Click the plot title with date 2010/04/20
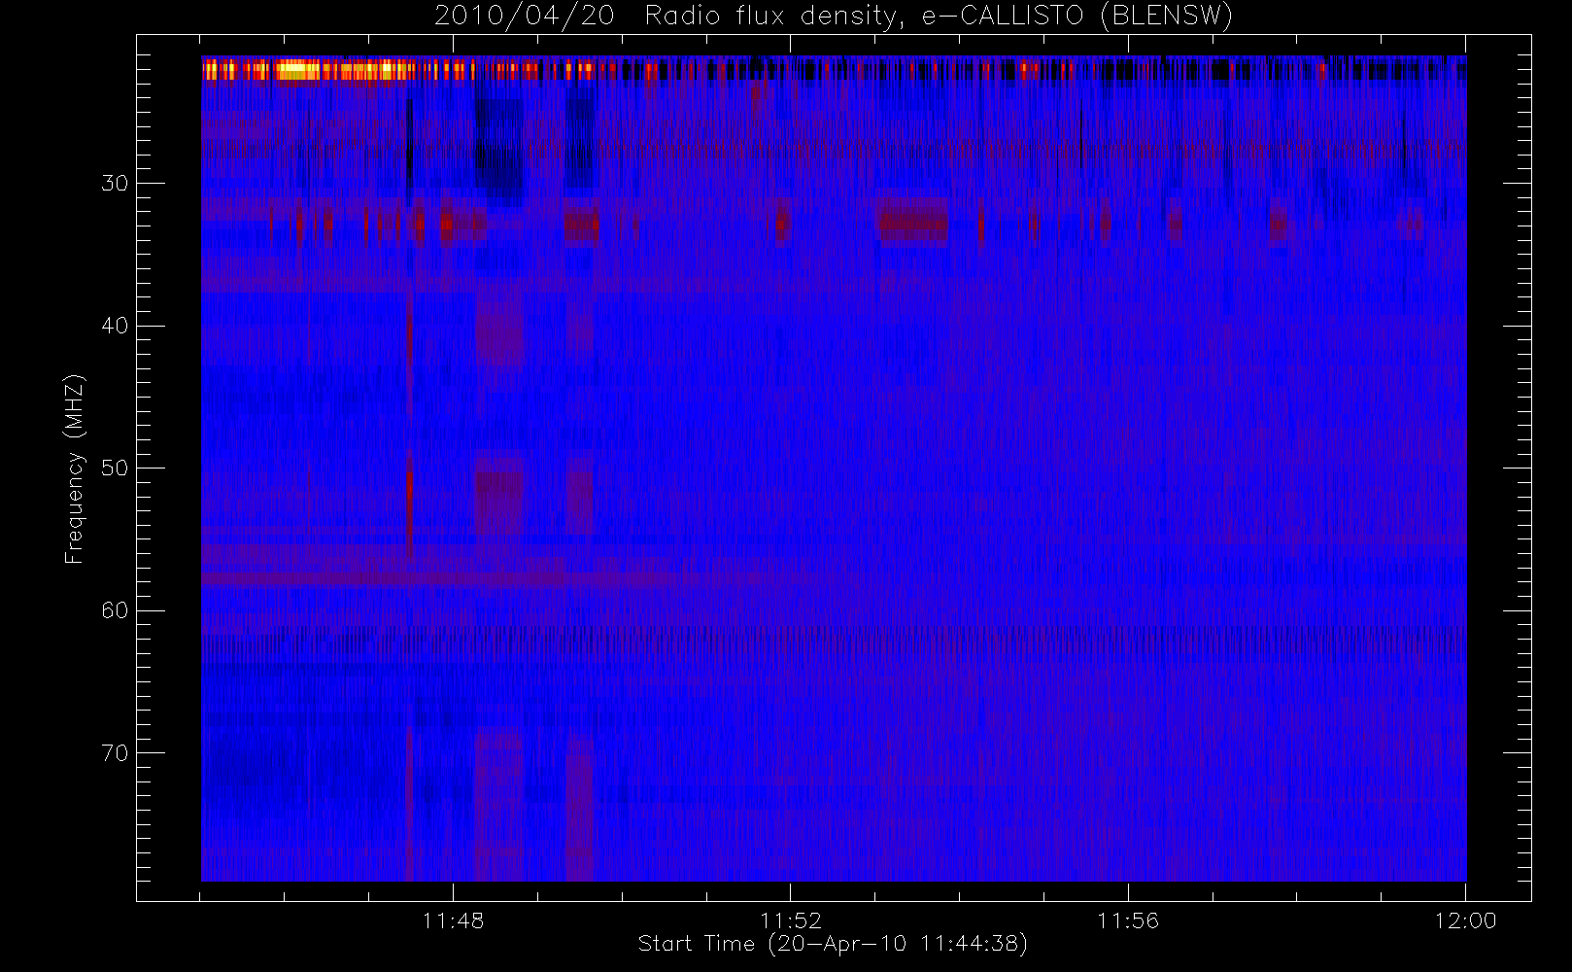1572x972 pixels. coord(833,17)
